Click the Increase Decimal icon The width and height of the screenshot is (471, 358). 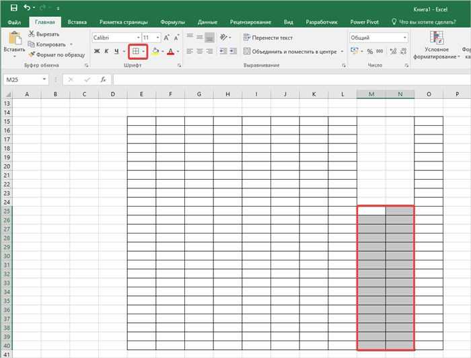393,51
